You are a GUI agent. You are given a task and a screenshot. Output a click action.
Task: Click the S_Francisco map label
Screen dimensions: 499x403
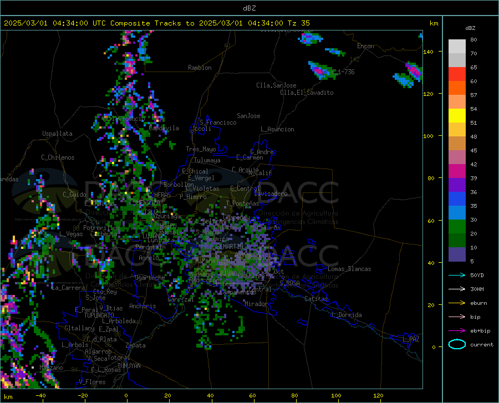(218, 123)
